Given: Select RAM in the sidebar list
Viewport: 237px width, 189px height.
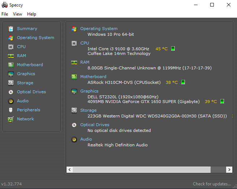Looking at the screenshot, I should pyautogui.click(x=21, y=56).
